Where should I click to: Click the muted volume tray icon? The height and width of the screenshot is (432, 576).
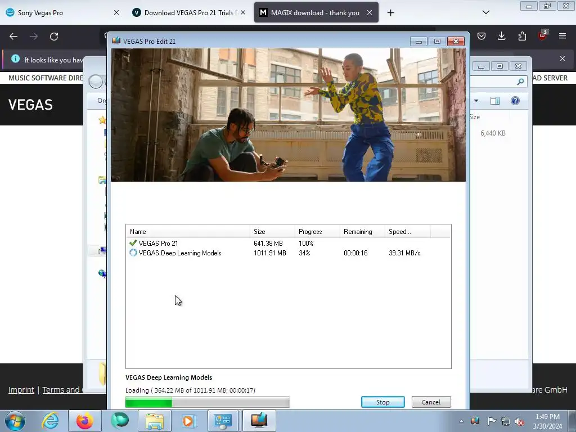(519, 421)
